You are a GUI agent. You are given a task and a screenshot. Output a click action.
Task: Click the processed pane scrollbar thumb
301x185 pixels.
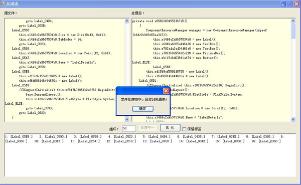coord(293,31)
